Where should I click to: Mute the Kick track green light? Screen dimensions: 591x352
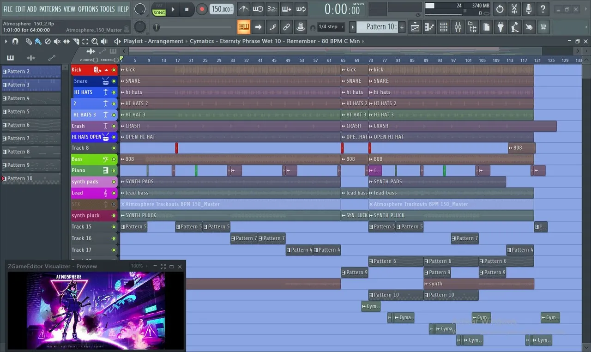pos(114,70)
